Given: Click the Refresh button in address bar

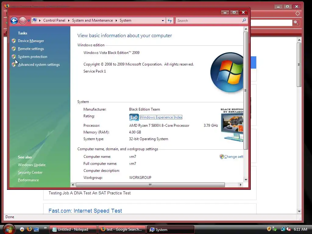Looking at the screenshot, I should pos(170,20).
